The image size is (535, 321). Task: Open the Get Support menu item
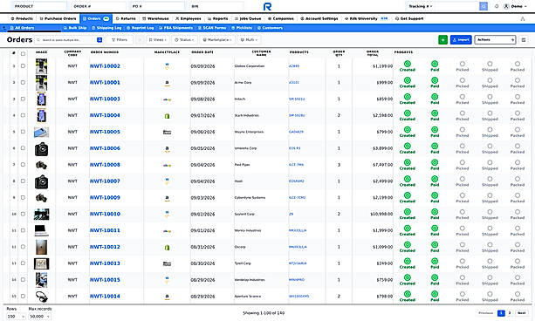pos(409,19)
